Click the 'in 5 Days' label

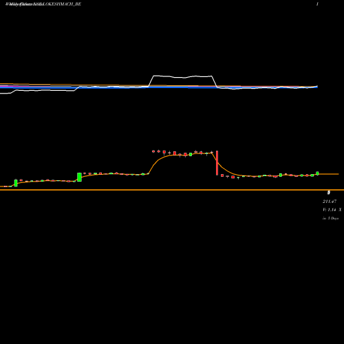[330, 218]
